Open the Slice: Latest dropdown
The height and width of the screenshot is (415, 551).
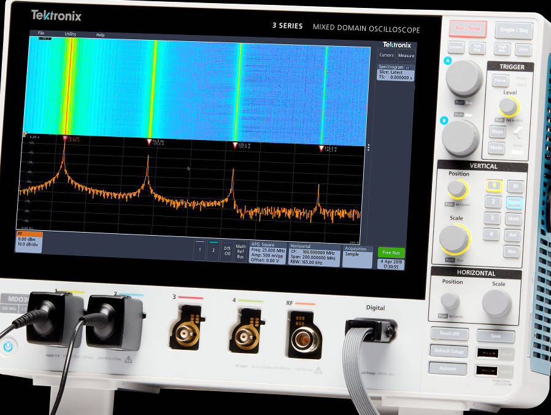391,72
